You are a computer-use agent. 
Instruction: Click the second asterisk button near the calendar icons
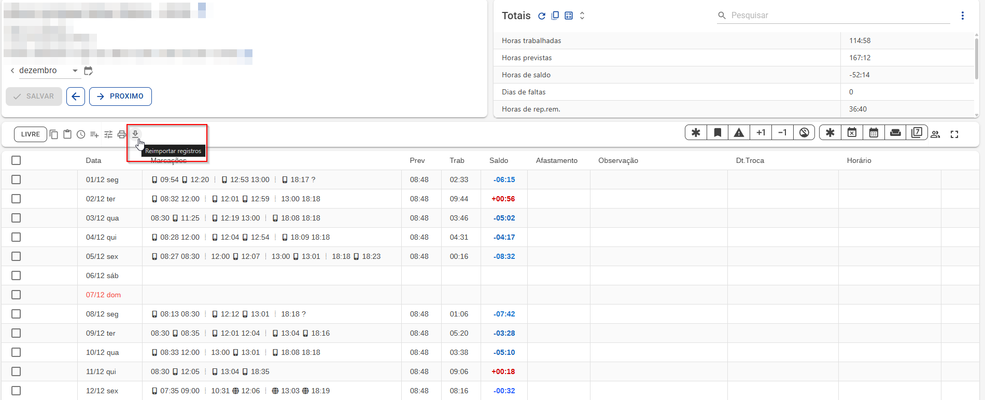[x=830, y=133]
